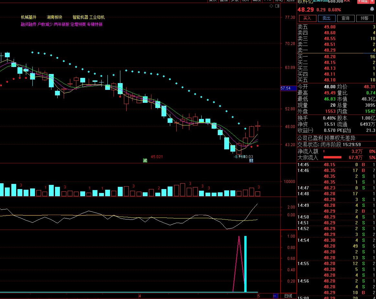Image resolution: width=376 pixels, height=299 pixels.
Task: Click the 流通 6493万 value
Action: tap(368, 124)
